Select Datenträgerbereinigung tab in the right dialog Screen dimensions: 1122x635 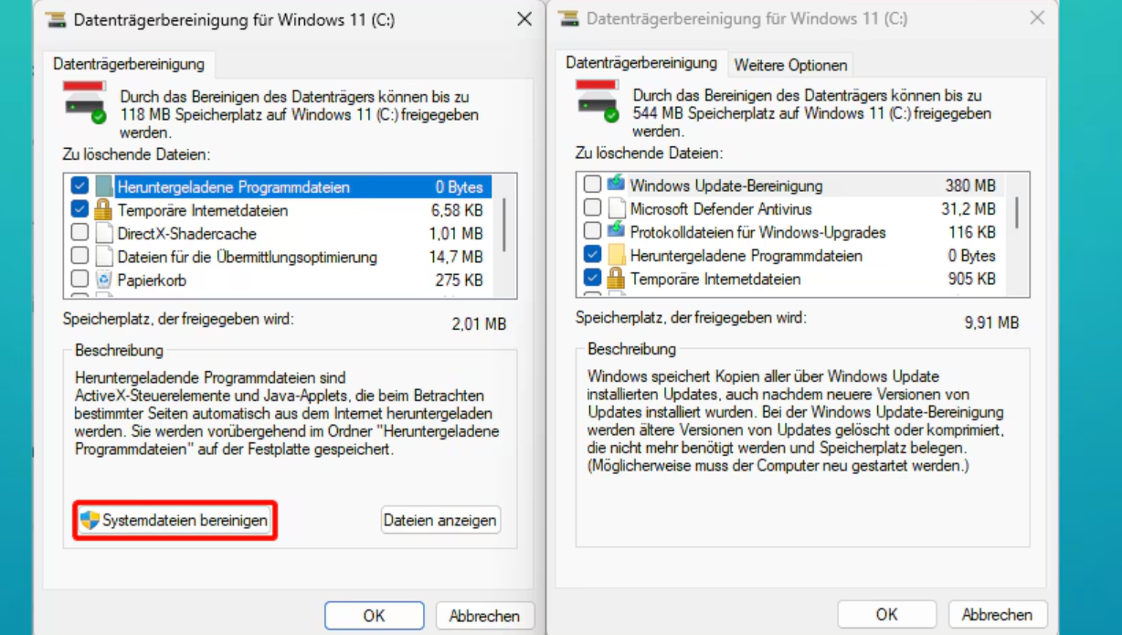(641, 63)
